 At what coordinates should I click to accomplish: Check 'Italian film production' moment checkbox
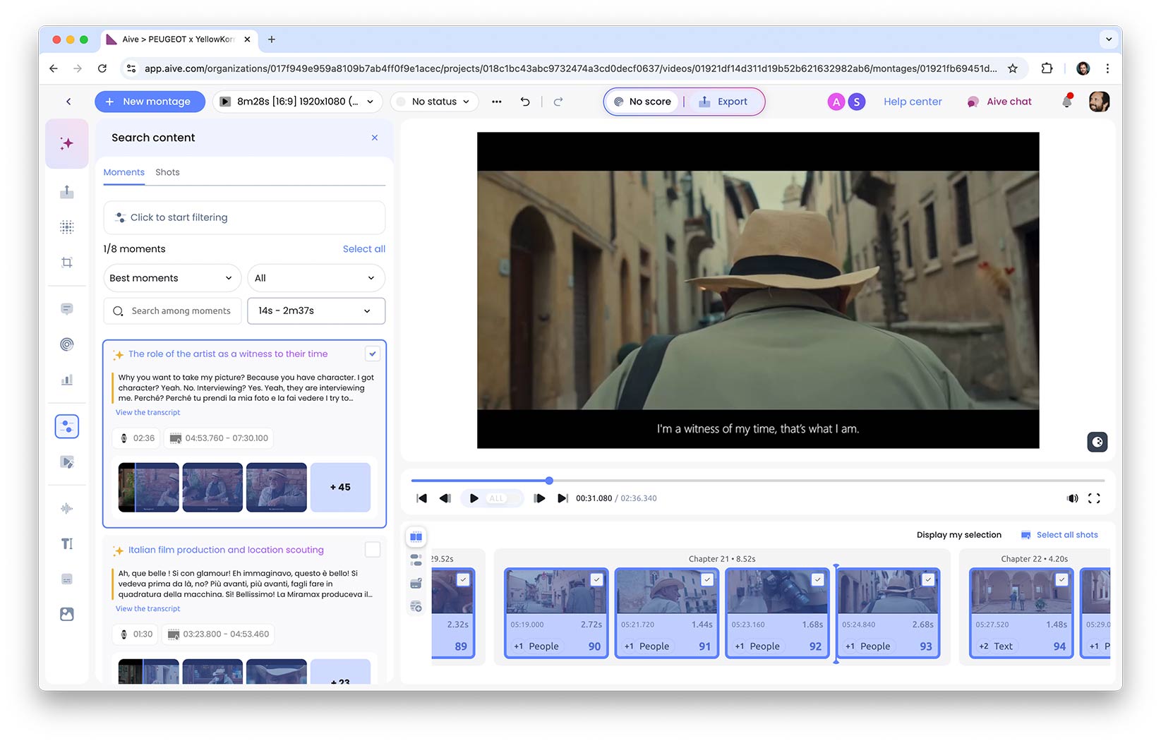coord(373,550)
